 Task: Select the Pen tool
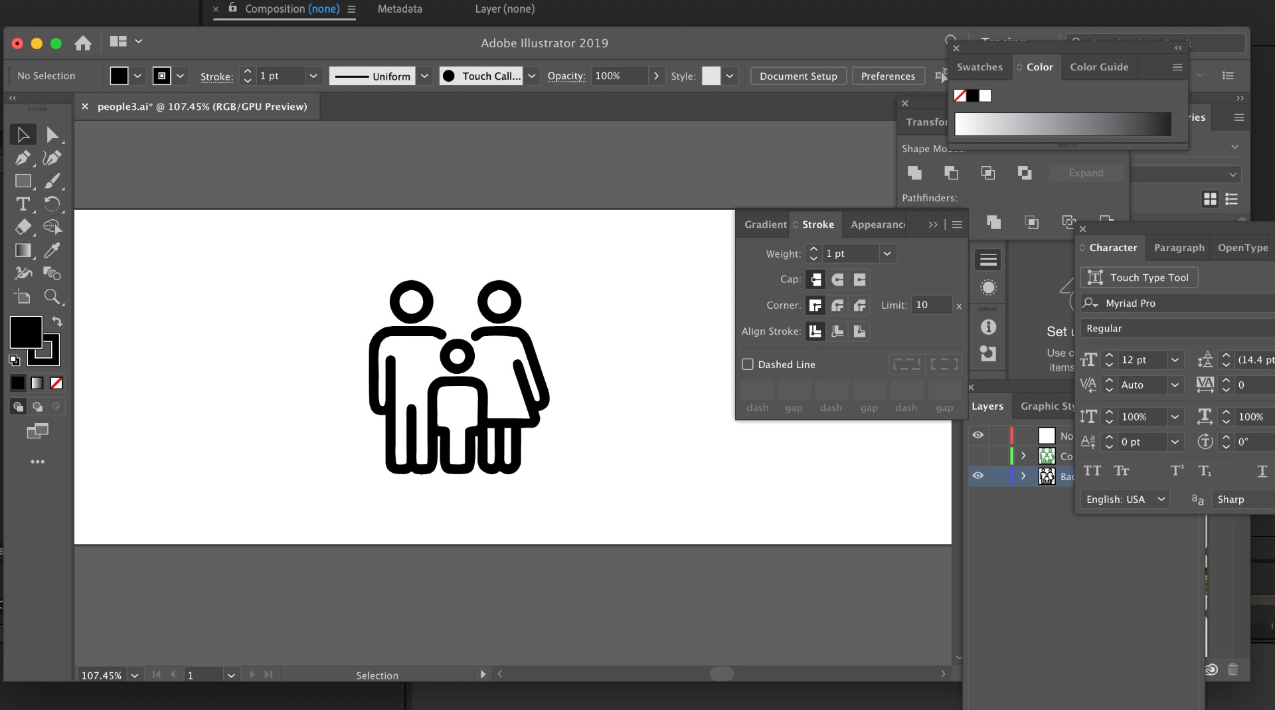[x=23, y=158]
